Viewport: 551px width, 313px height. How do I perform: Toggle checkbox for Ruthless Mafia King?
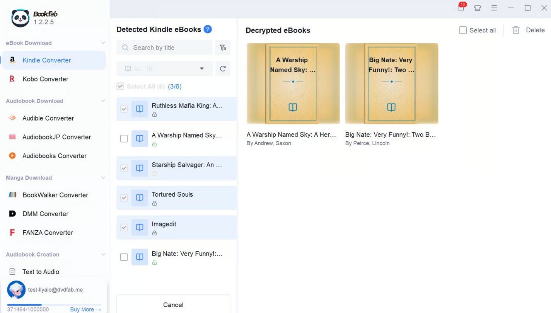[124, 109]
